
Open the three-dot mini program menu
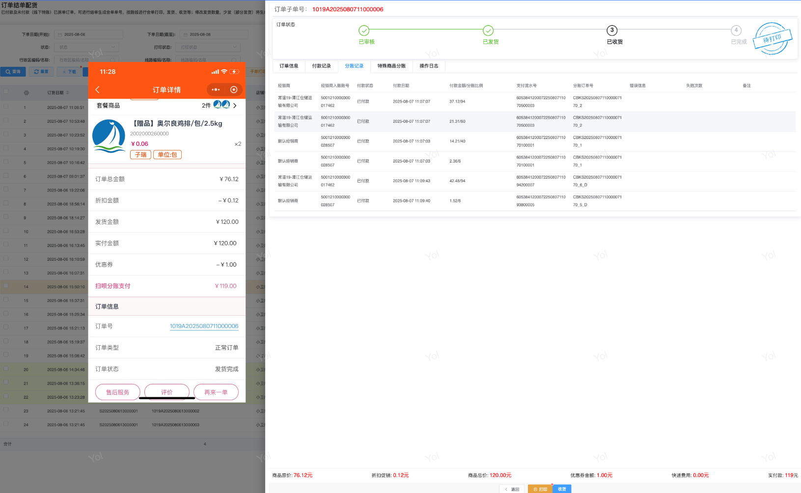[216, 89]
